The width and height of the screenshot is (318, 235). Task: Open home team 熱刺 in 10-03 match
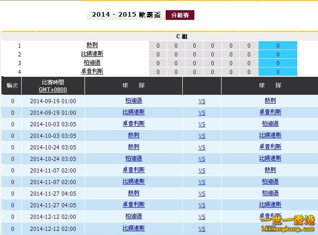134,135
